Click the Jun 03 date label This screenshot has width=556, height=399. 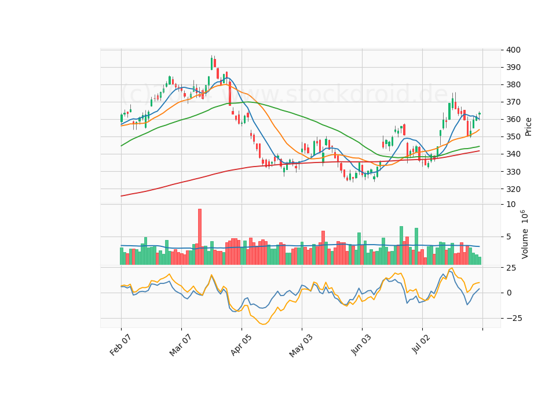(361, 345)
